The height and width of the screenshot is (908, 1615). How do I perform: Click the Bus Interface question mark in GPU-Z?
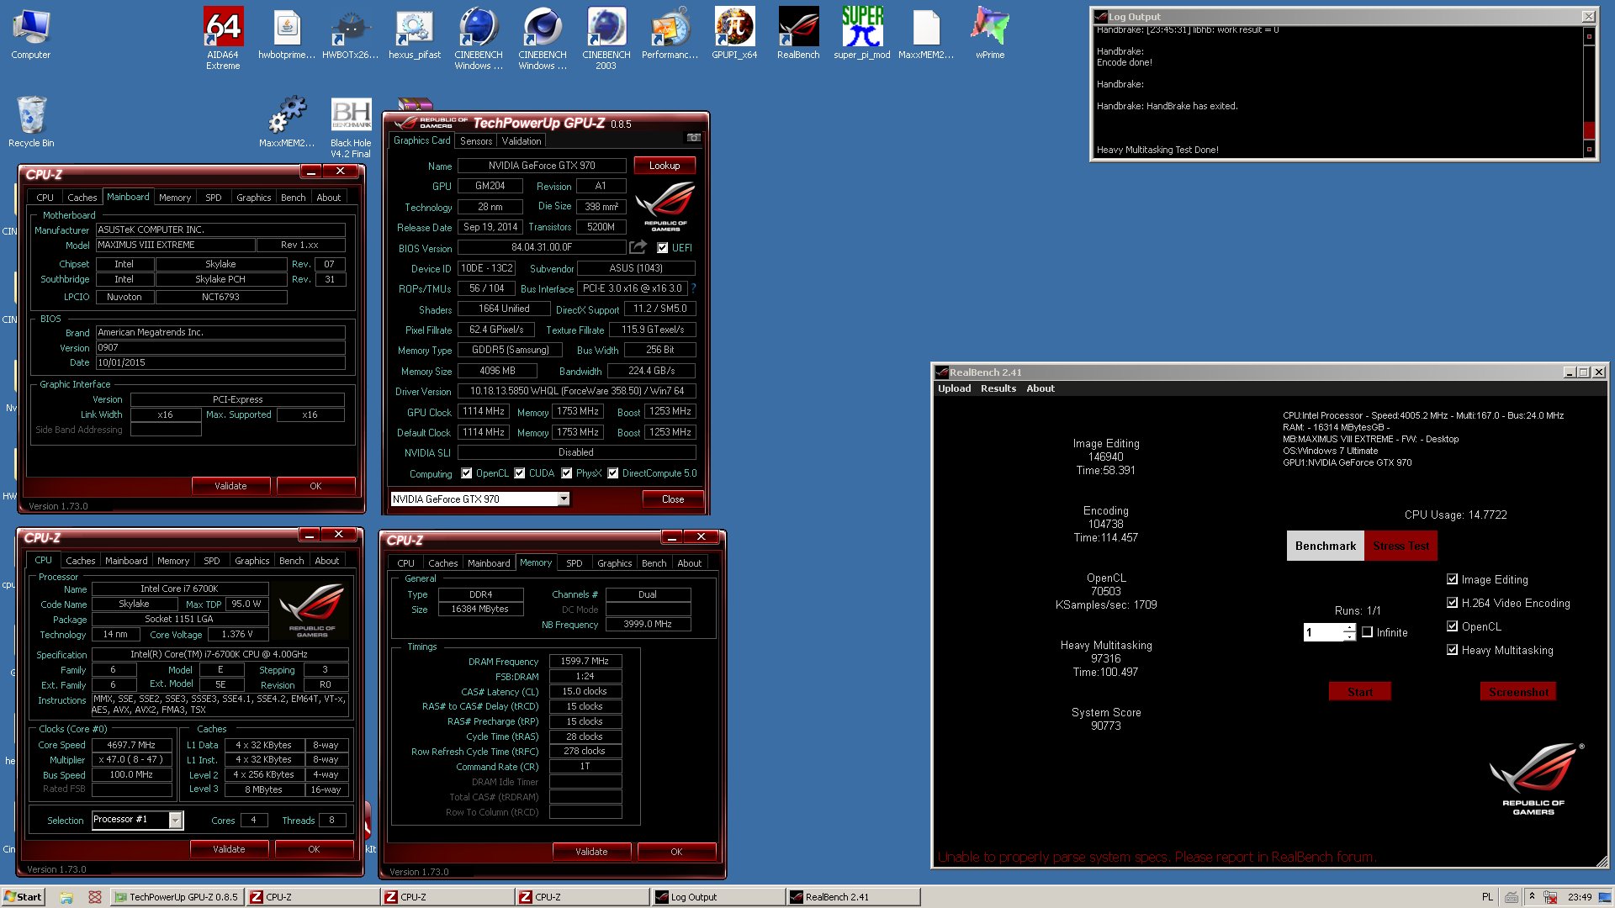pyautogui.click(x=694, y=288)
